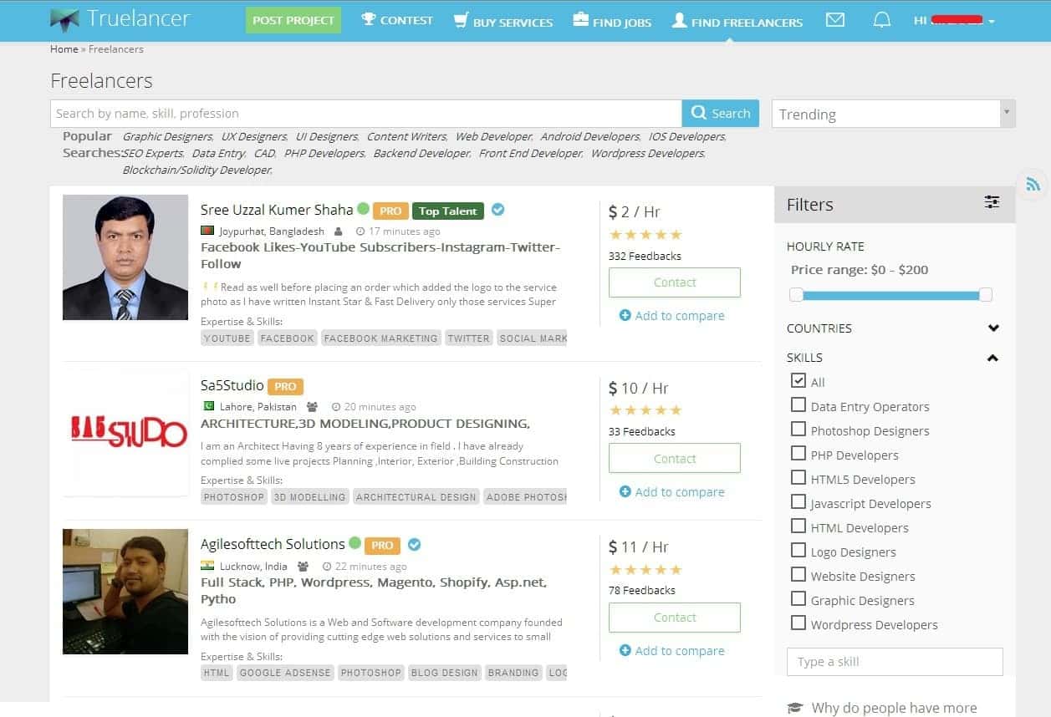The width and height of the screenshot is (1051, 717).
Task: Focus the Type a skill field
Action: [x=895, y=662]
